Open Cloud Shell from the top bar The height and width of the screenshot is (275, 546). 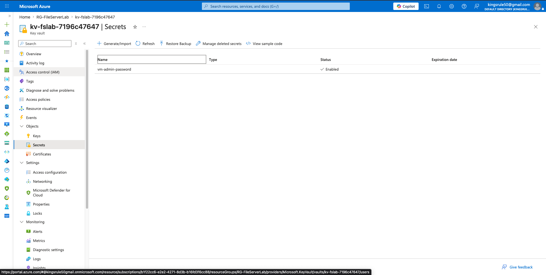(427, 6)
